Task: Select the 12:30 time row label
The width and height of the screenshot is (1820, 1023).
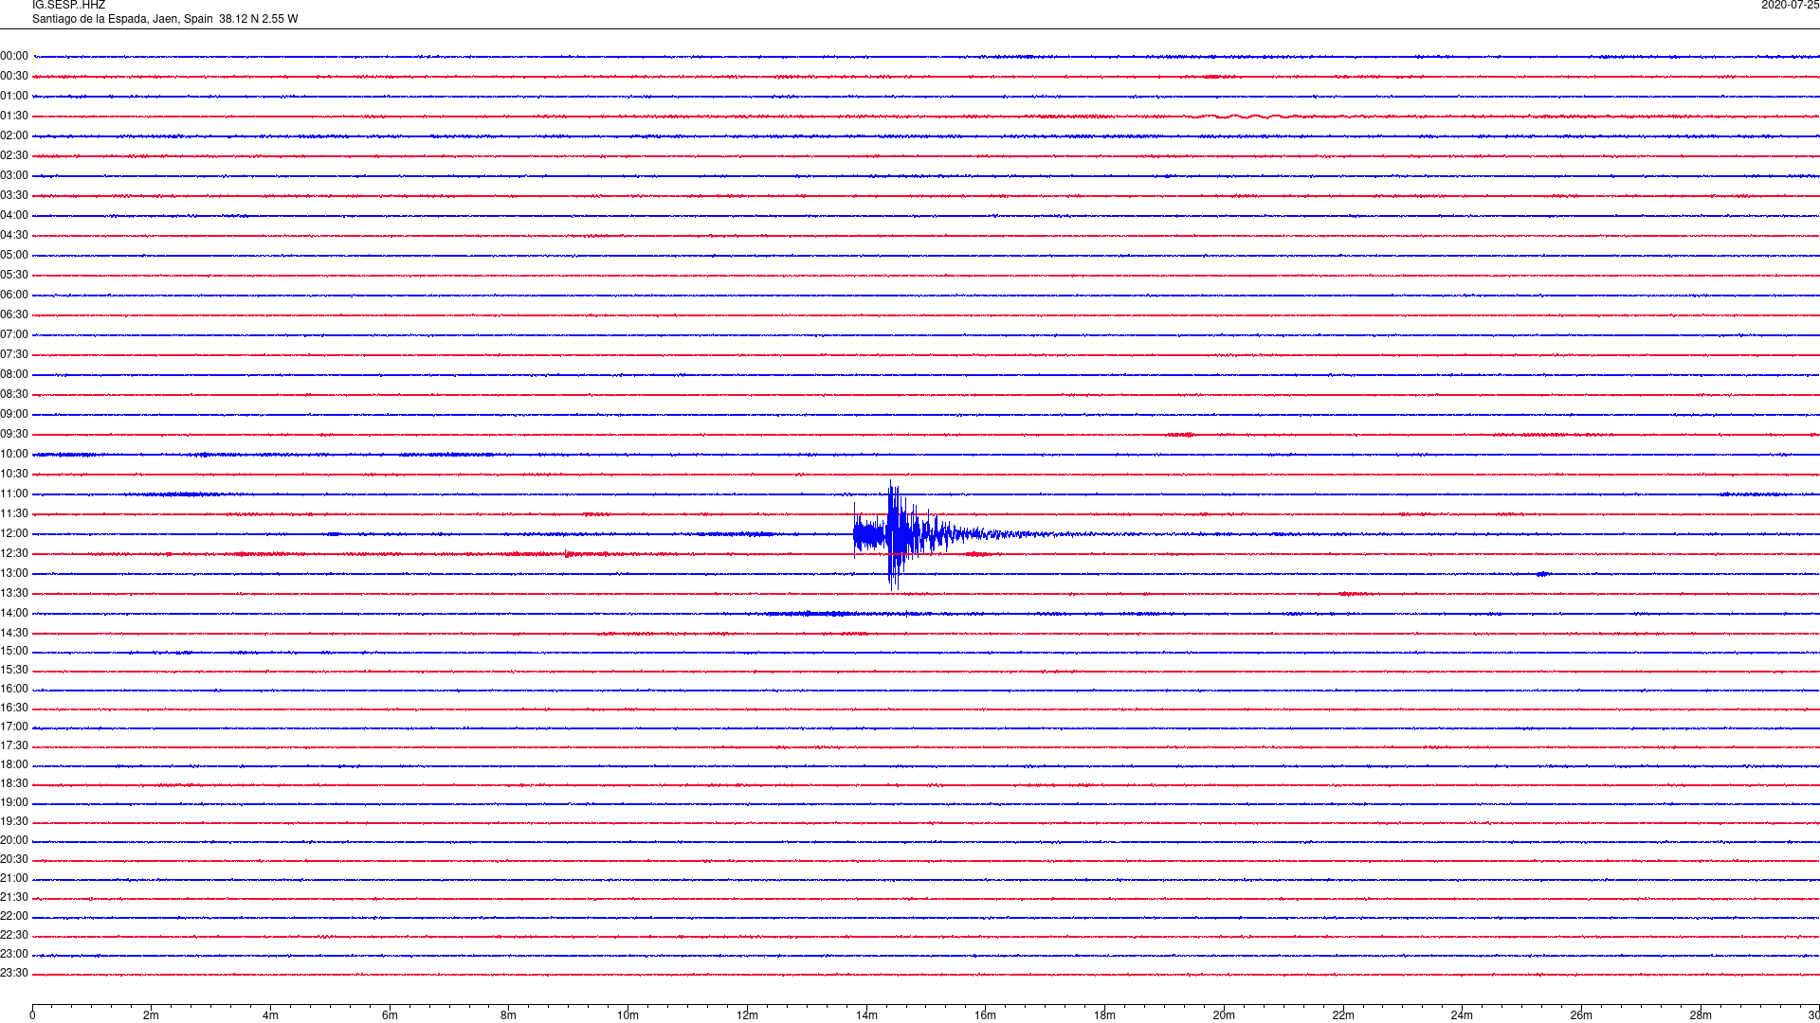Action: [x=14, y=554]
